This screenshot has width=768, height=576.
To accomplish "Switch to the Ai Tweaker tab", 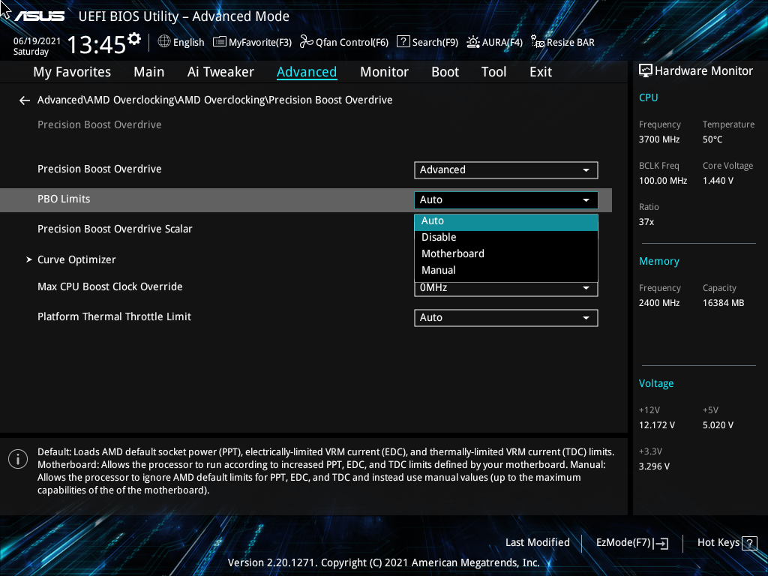I will (x=220, y=71).
